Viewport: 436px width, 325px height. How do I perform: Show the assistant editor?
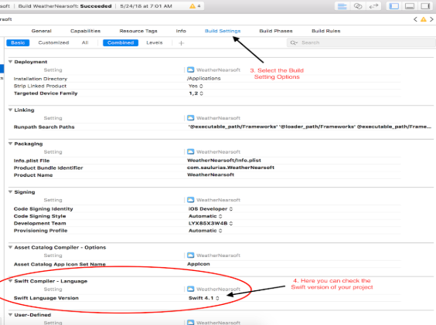pos(358,6)
